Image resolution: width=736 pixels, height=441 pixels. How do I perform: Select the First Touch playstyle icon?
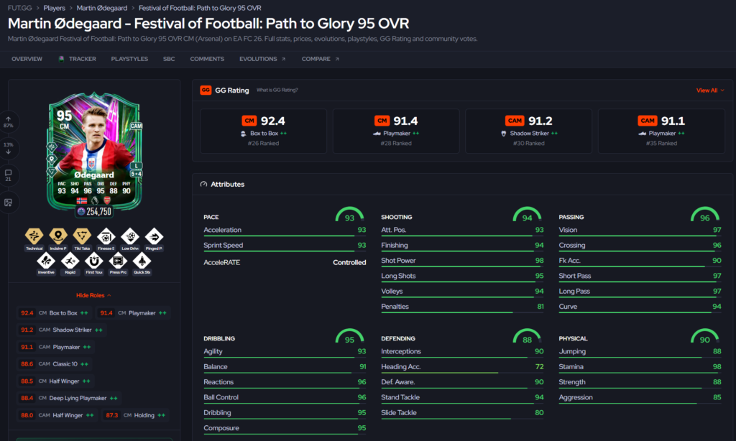point(94,263)
